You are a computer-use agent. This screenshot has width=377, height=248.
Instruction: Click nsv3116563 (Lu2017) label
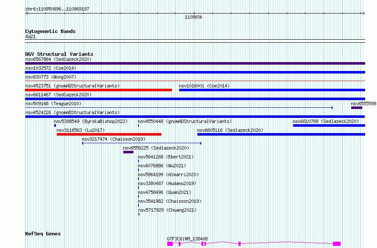(80, 130)
